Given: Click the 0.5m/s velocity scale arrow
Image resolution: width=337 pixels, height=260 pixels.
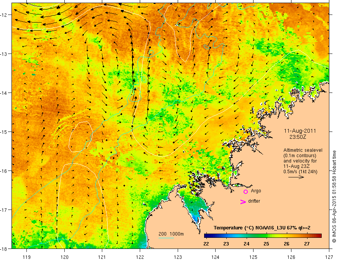Looking at the screenshot, I should click(296, 177).
